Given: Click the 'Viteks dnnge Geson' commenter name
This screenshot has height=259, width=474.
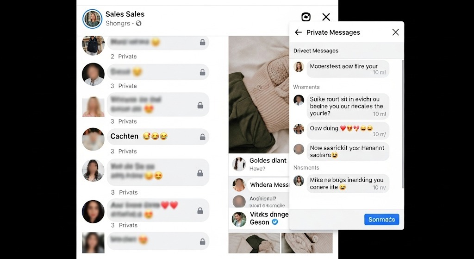Looking at the screenshot, I should coord(269,218).
